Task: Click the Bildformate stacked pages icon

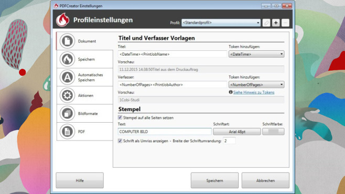Action: point(67,113)
